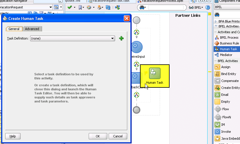Select the BPEL Process palette item
Image resolution: width=240 pixels, height=144 pixels.
pyautogui.click(x=227, y=38)
